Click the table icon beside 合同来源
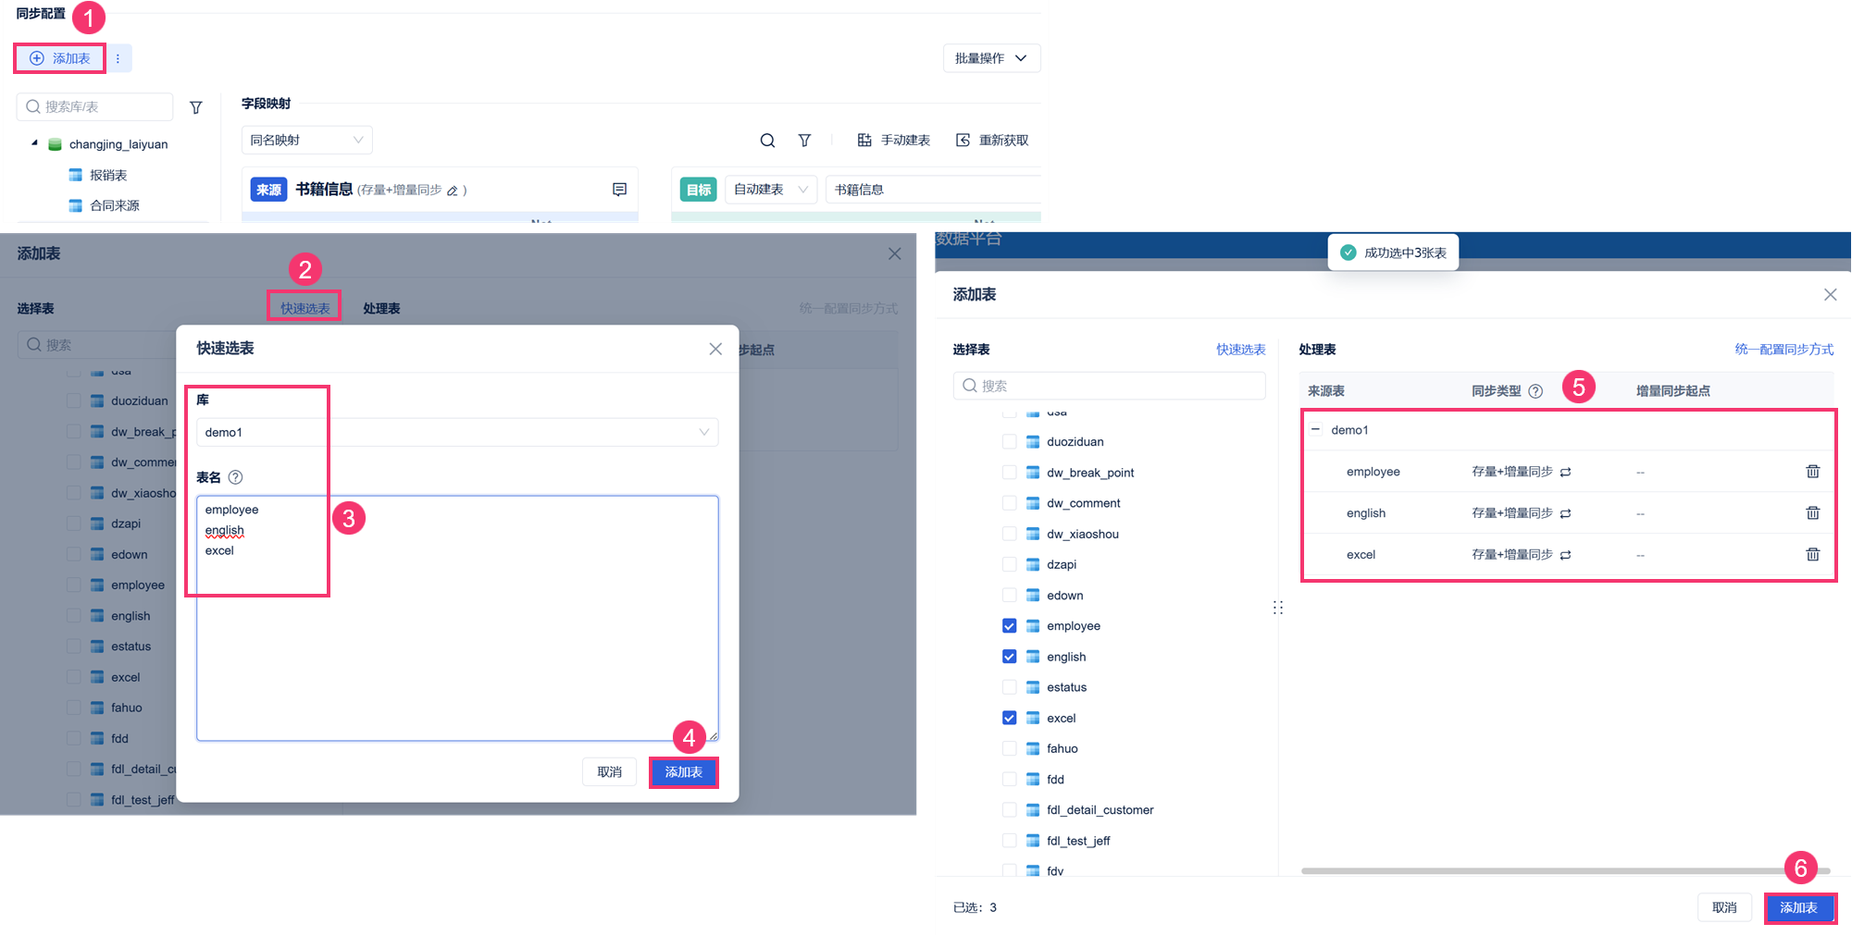 tap(76, 205)
